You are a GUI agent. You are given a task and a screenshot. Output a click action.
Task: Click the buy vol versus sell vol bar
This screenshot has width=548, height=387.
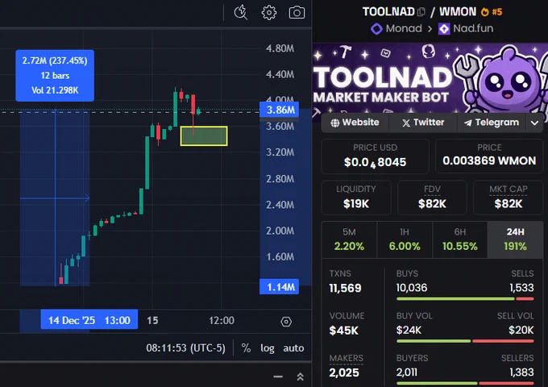[465, 341]
